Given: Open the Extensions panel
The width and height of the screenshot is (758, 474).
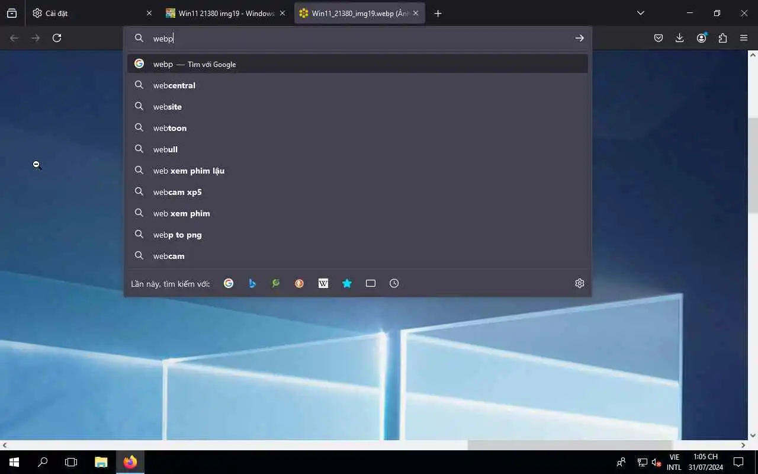Looking at the screenshot, I should [x=722, y=38].
